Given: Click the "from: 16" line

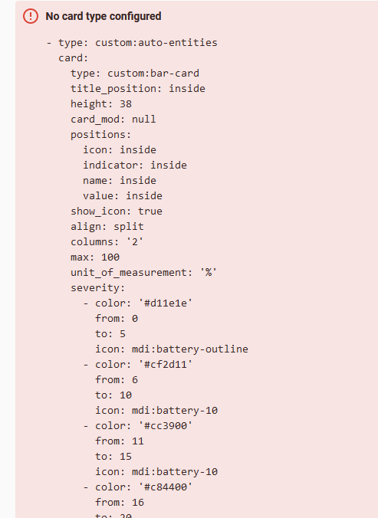Looking at the screenshot, I should (120, 503).
